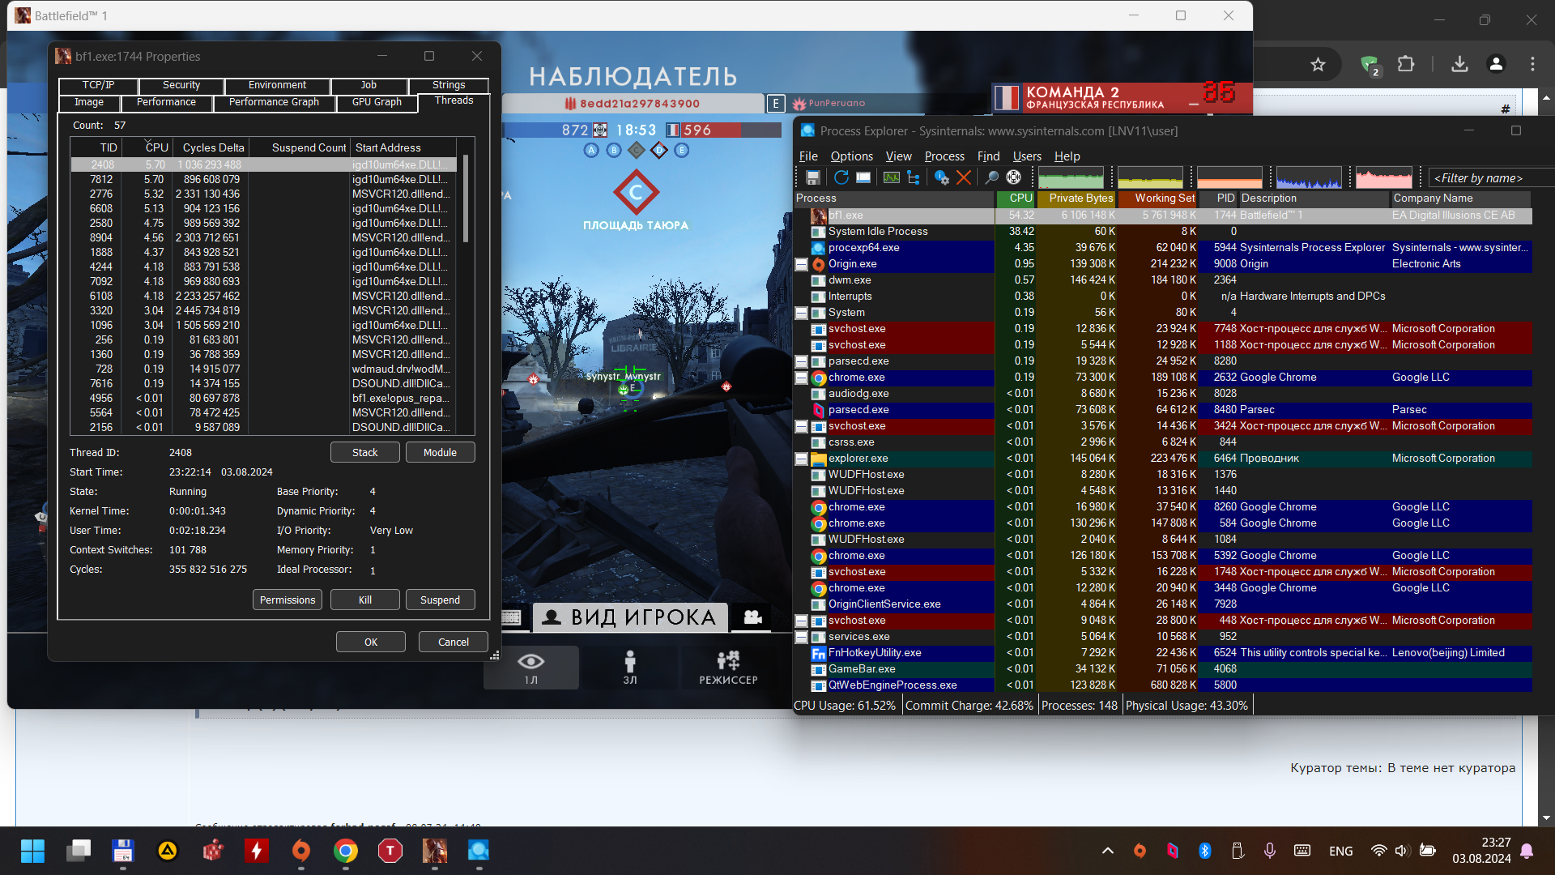Collapse the System process tree node

[x=801, y=313]
